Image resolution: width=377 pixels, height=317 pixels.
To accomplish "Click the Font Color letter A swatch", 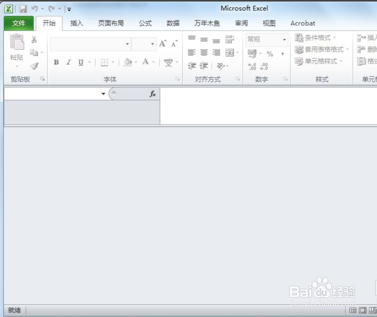I will (x=145, y=62).
